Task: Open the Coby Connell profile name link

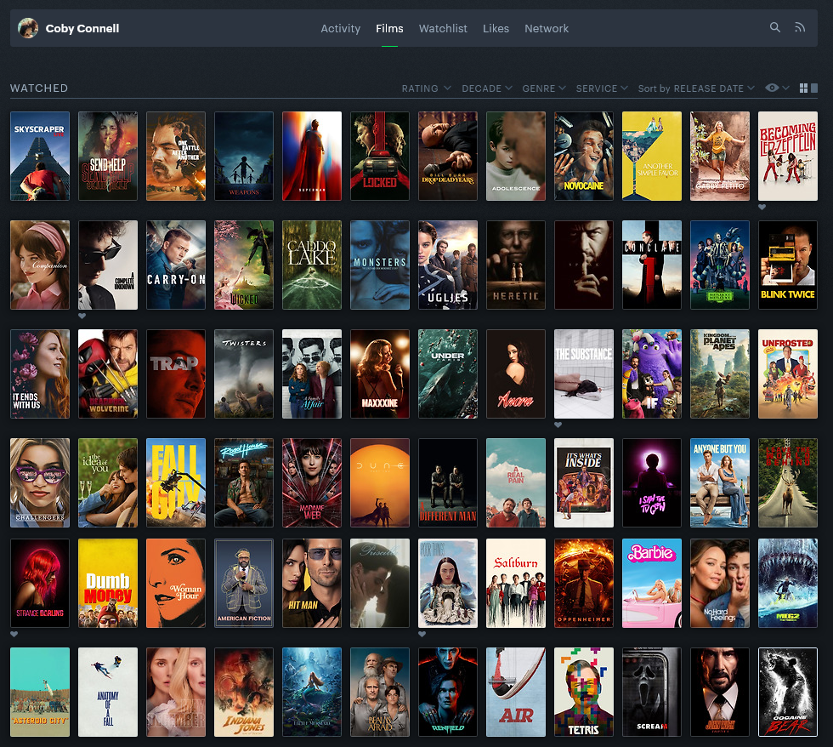Action: 82,28
